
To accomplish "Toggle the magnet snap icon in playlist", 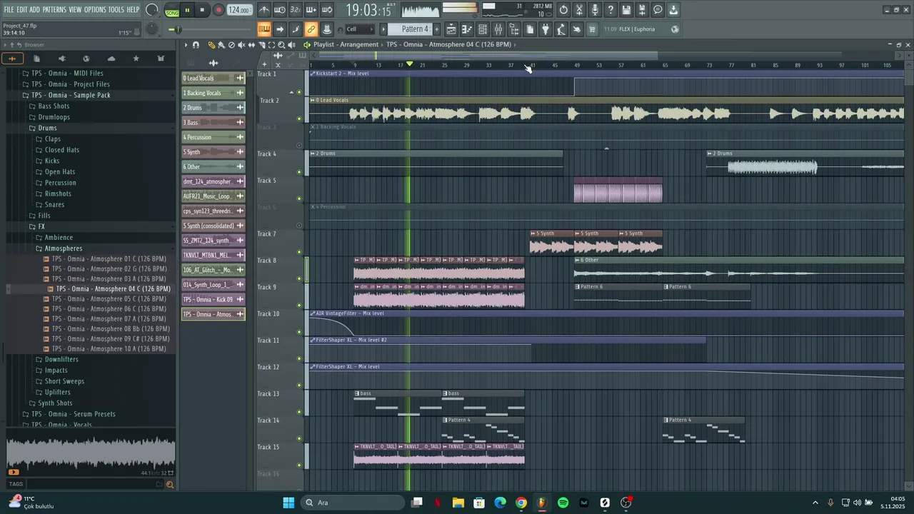I will (x=196, y=45).
